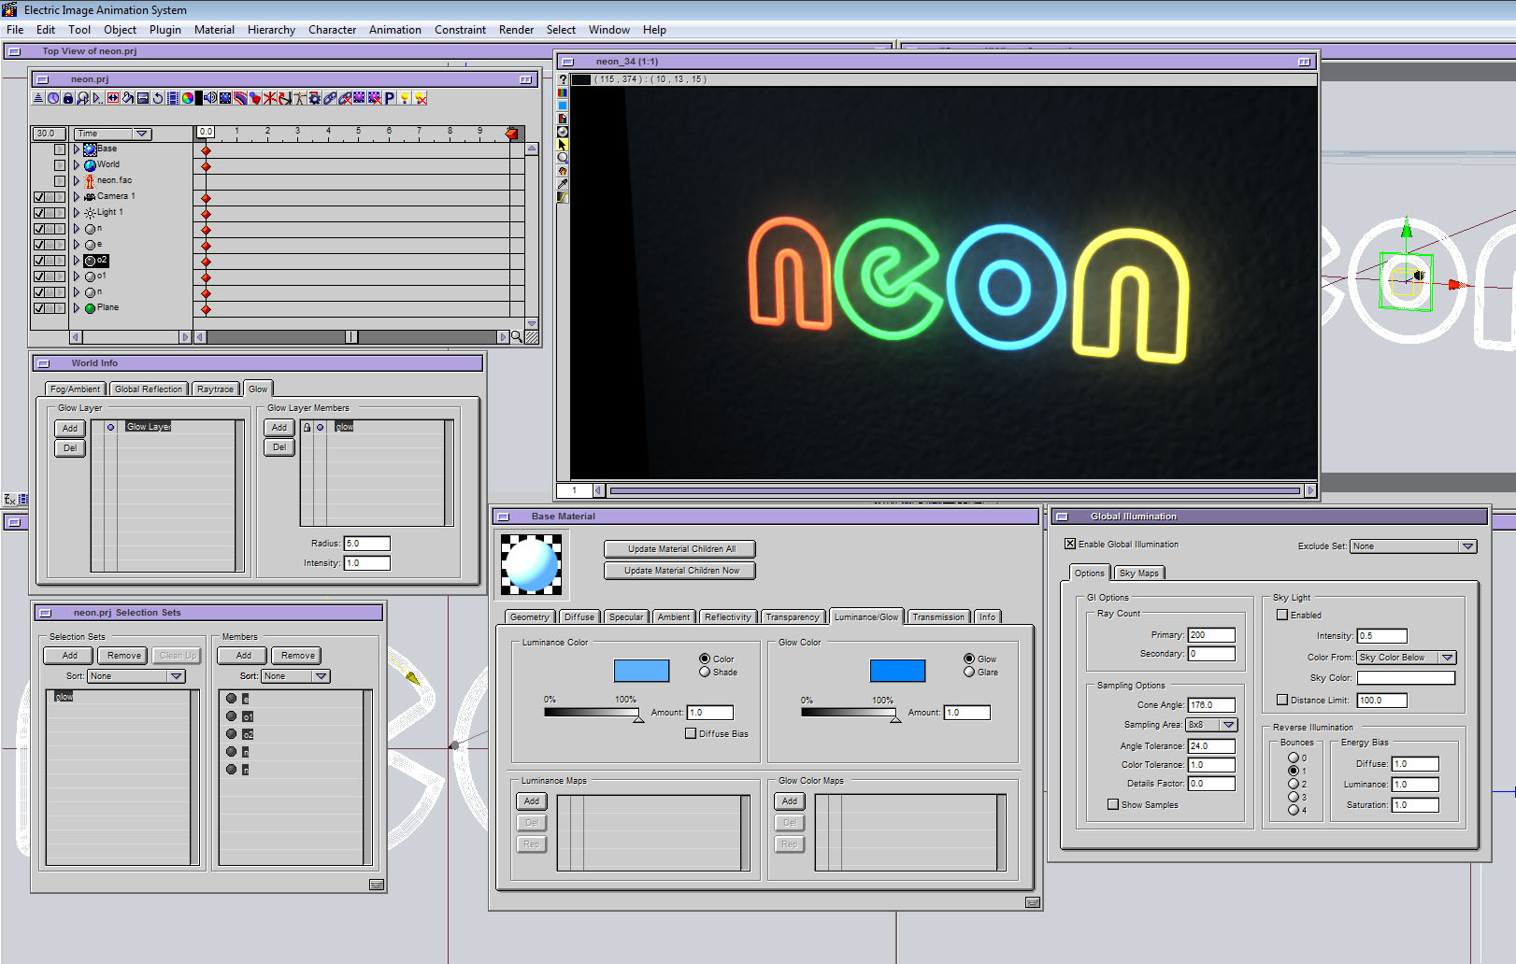This screenshot has height=964, width=1516.
Task: Click the blue P icon in project toolbar
Action: point(390,98)
